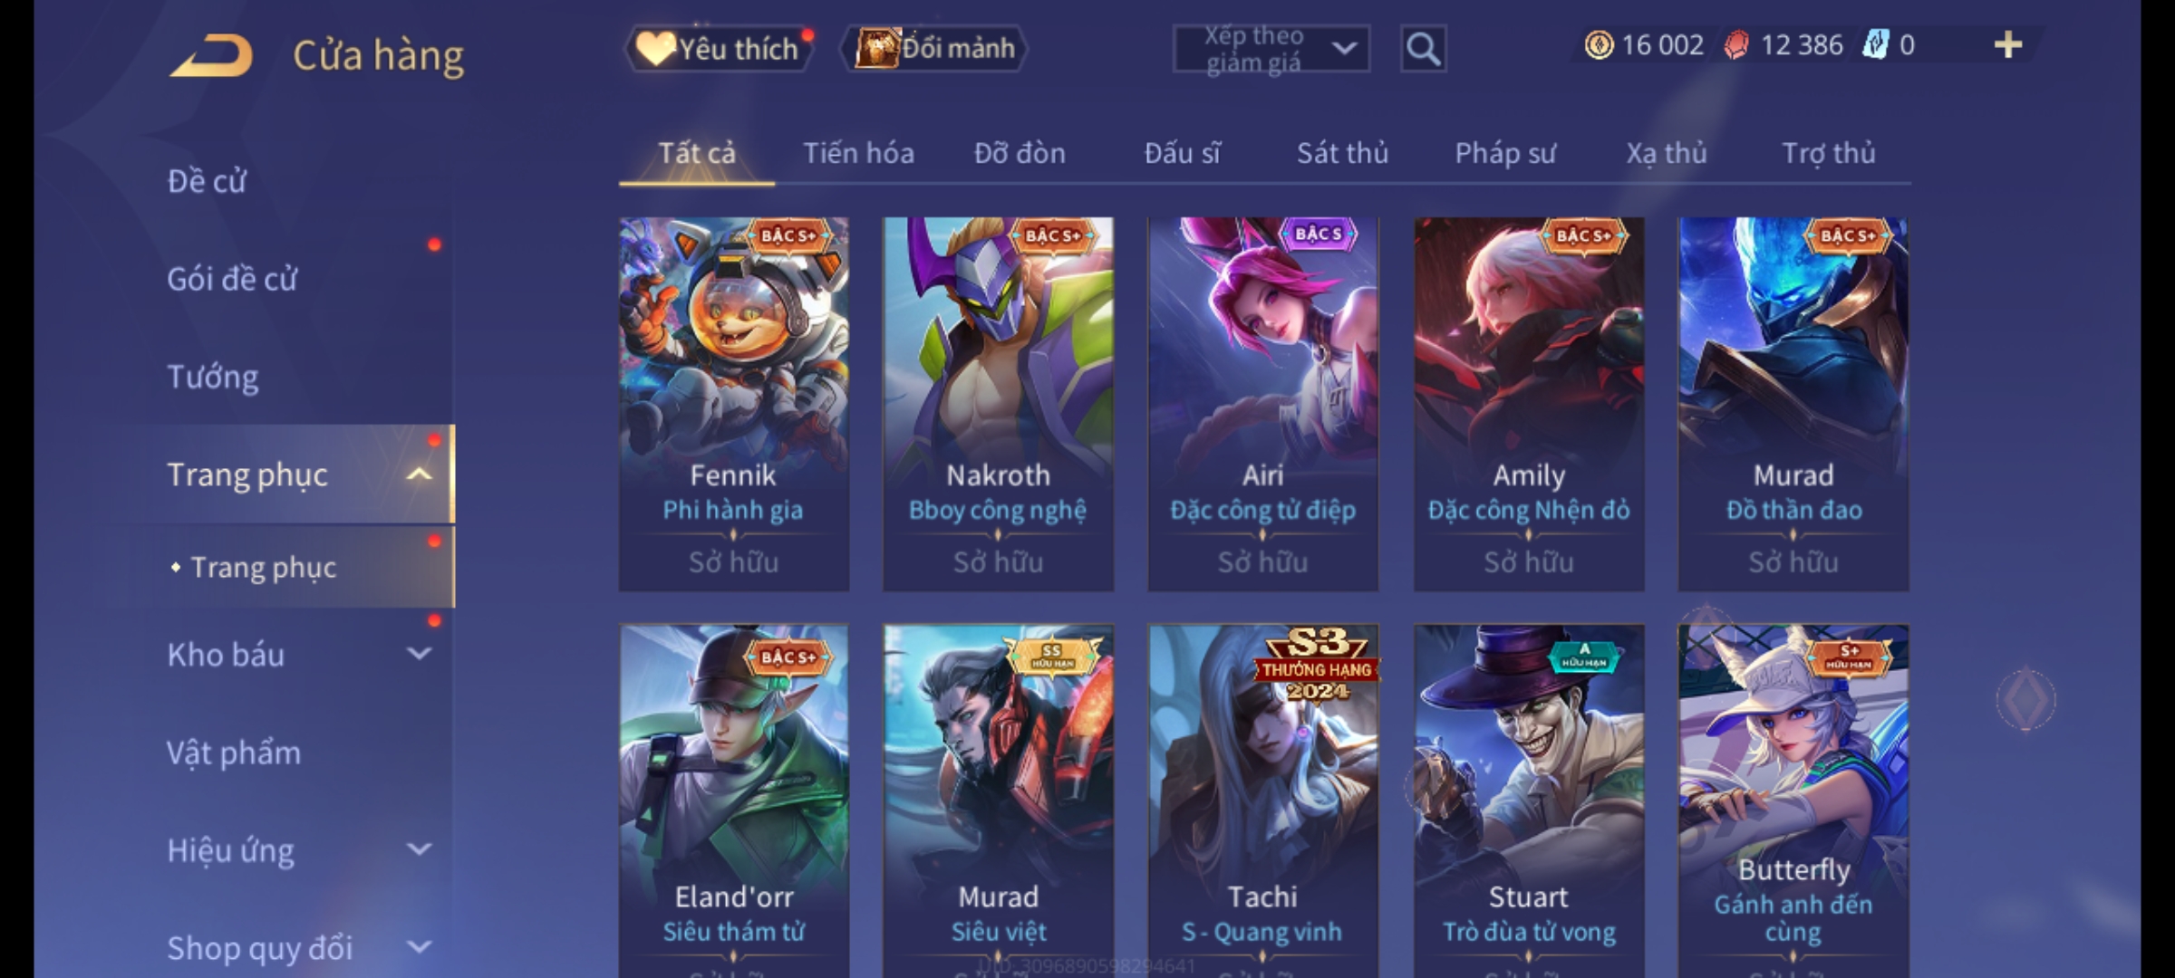
Task: Switch to the Pháp sư tab
Action: (1504, 153)
